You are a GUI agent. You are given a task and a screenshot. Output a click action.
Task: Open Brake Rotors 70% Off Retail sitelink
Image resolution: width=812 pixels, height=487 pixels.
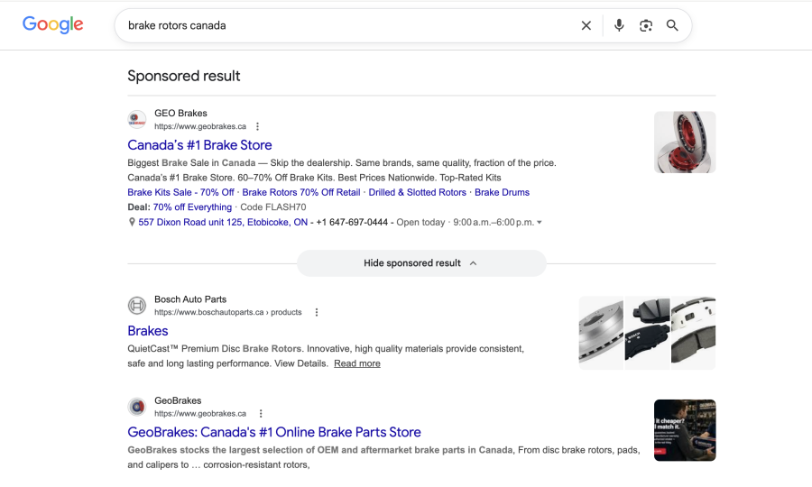tap(301, 192)
